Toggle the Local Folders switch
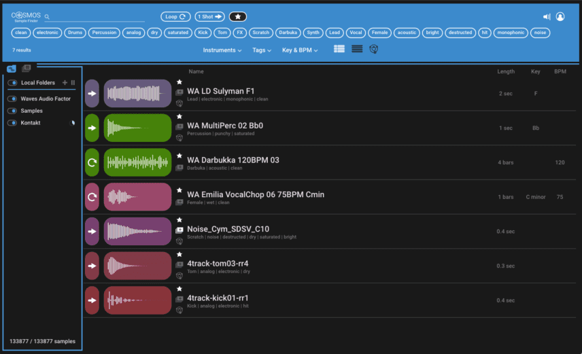 pos(13,83)
